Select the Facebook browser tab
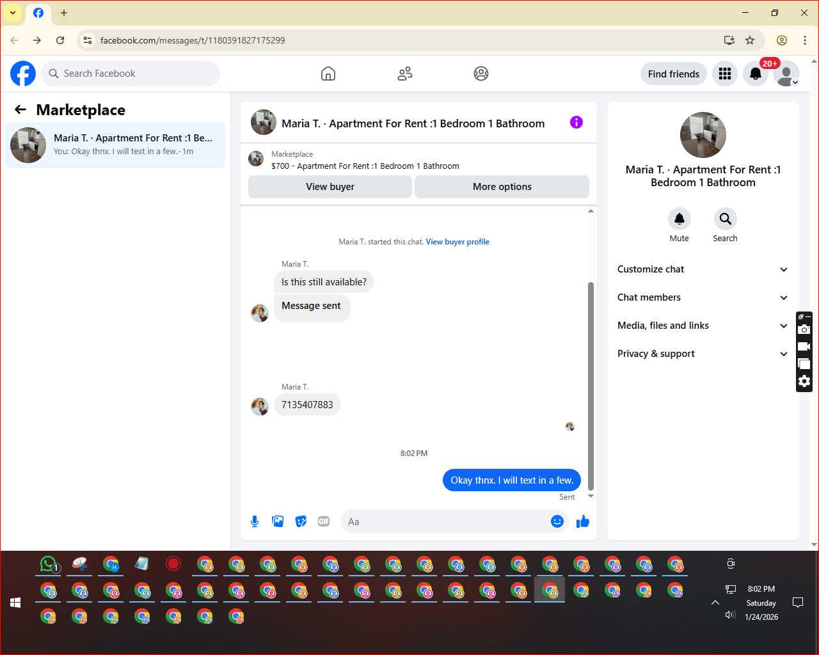 click(x=38, y=13)
